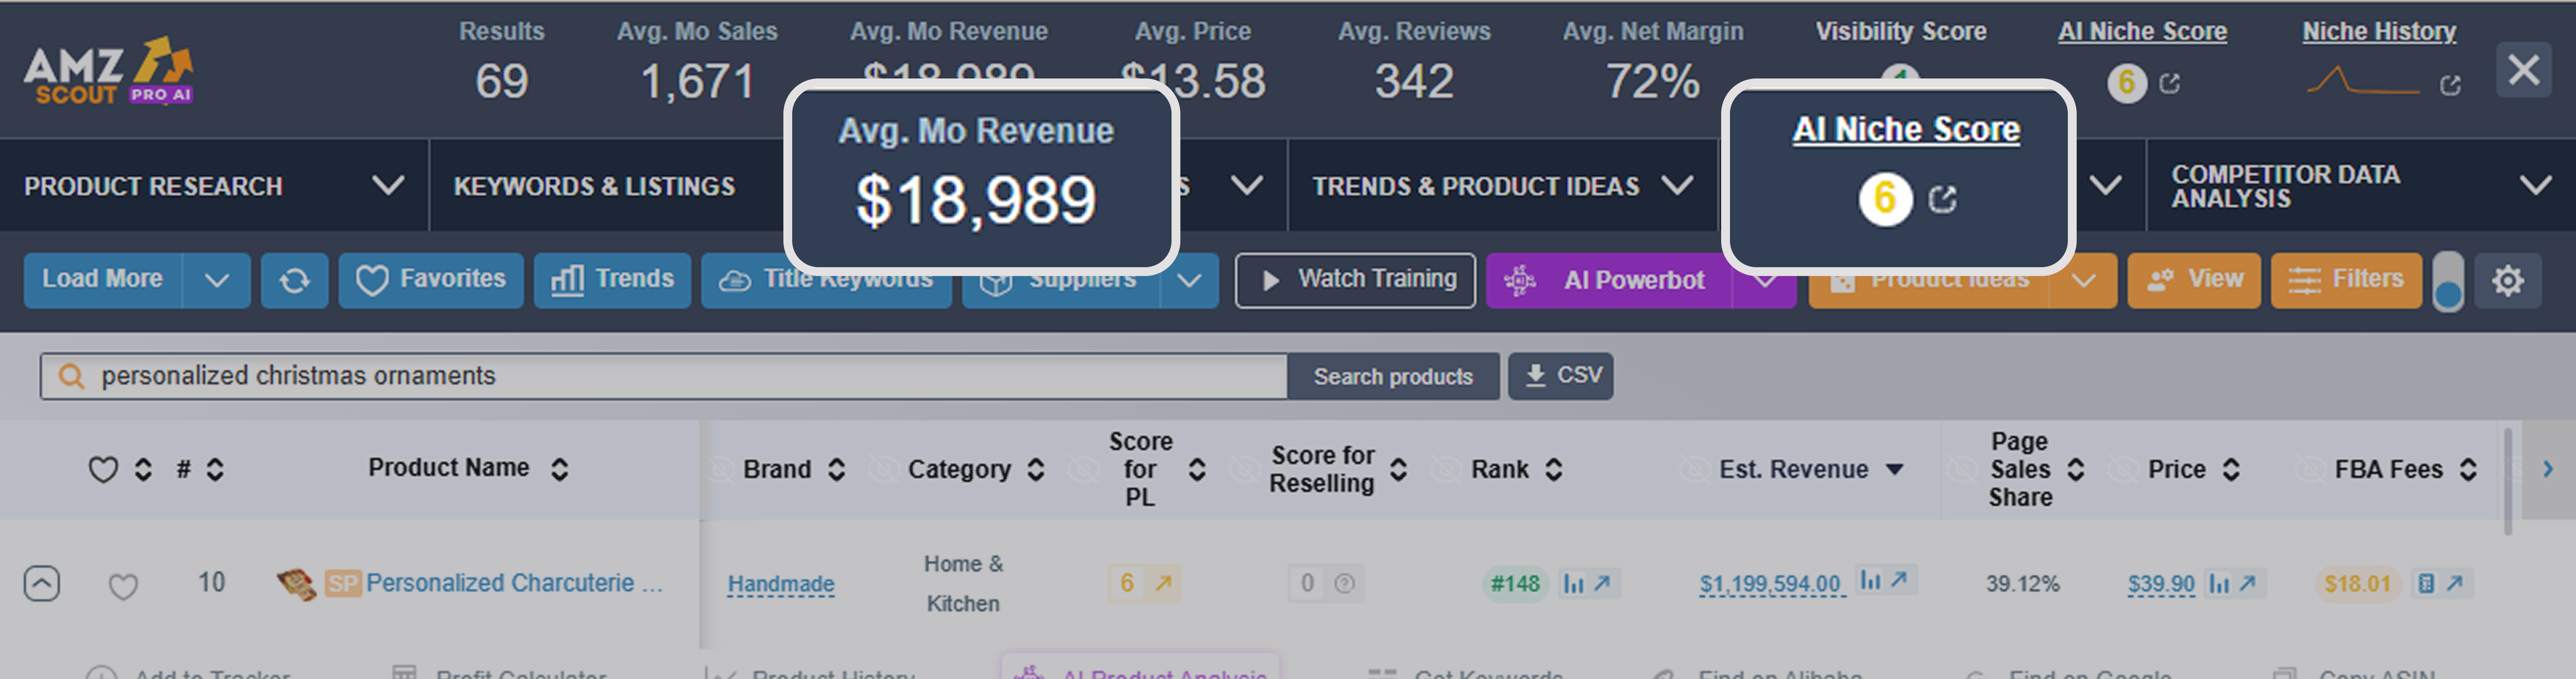
Task: Click the refresh icon button
Action: pos(294,281)
